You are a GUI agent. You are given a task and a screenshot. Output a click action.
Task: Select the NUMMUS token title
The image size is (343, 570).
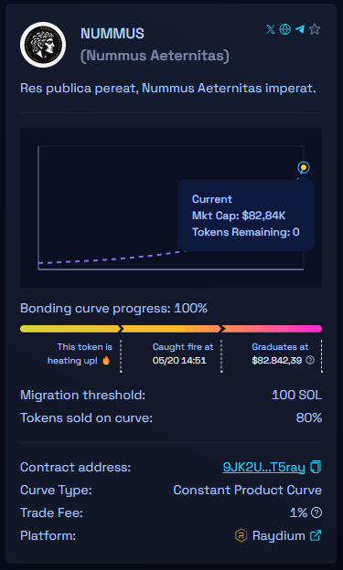click(113, 34)
